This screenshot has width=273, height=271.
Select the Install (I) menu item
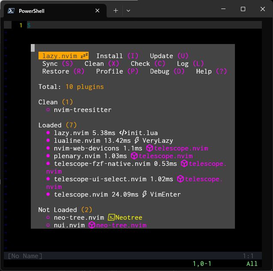tap(117, 56)
